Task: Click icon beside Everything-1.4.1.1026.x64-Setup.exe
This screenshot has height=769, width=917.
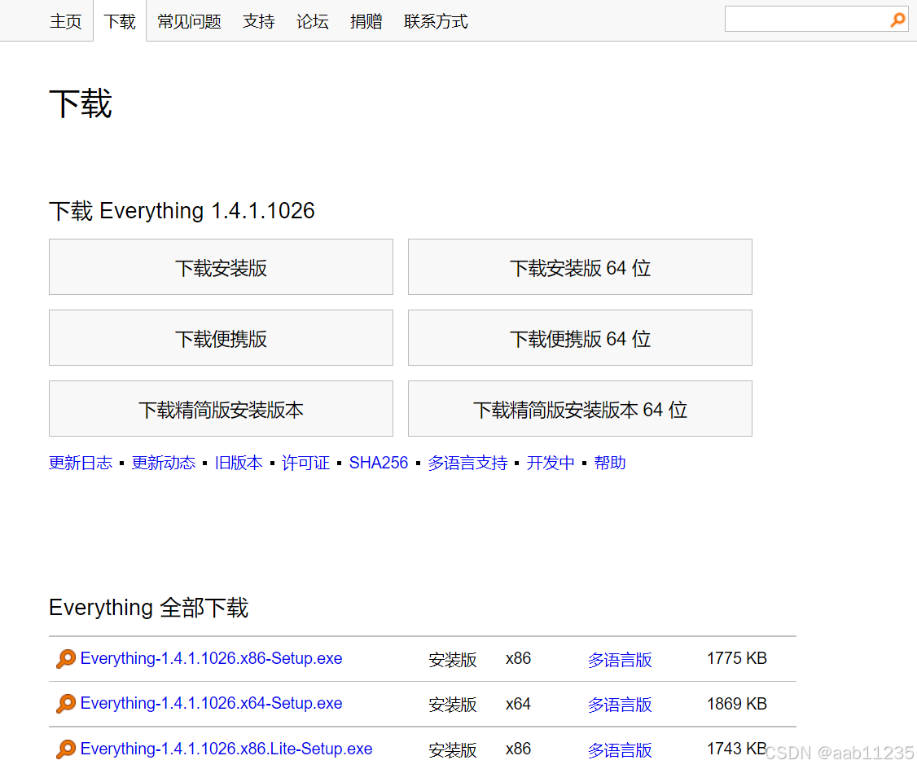Action: tap(65, 704)
